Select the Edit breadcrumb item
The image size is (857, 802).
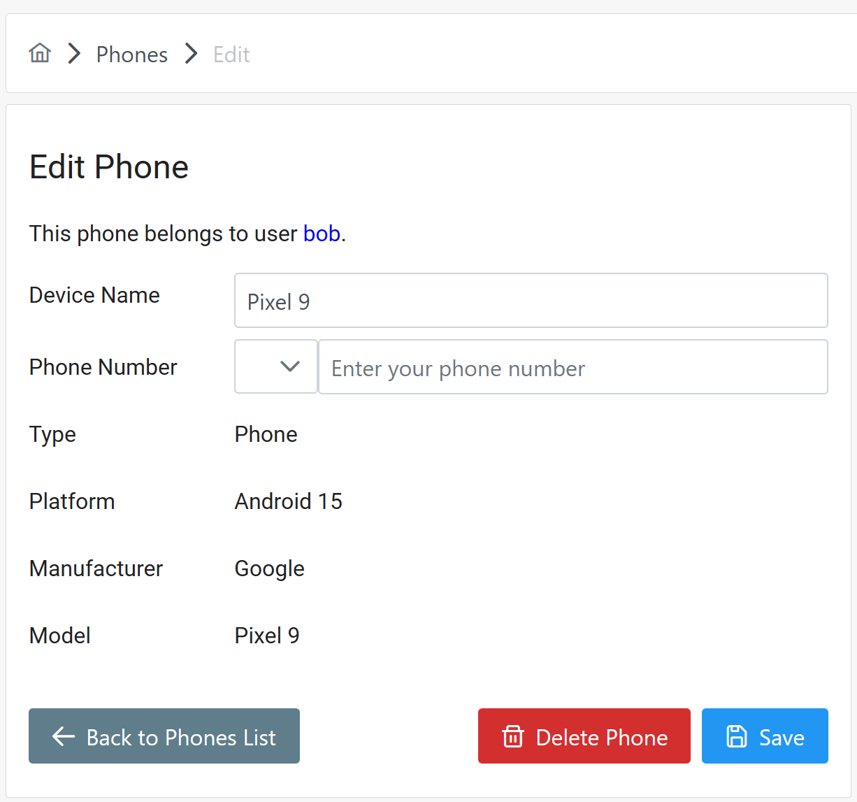[231, 55]
